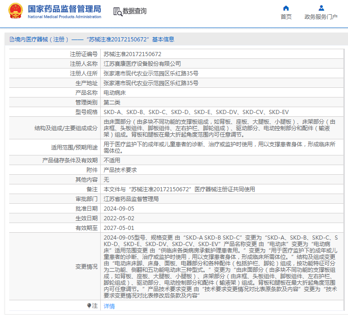Click the 注册人住所 address value
The image size is (348, 315).
[151, 74]
